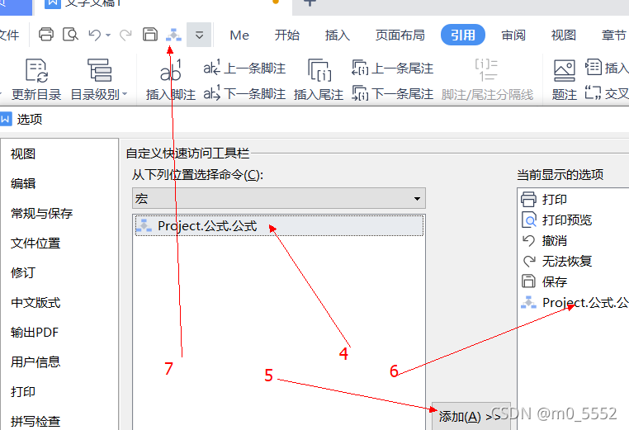Click the Save icon in quick access toolbar
Image resolution: width=629 pixels, height=430 pixels.
coord(150,35)
